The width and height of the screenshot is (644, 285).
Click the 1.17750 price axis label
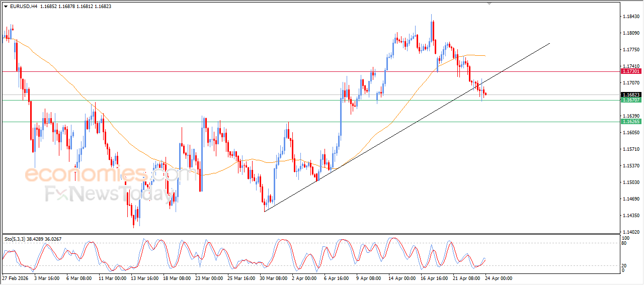(x=631, y=50)
